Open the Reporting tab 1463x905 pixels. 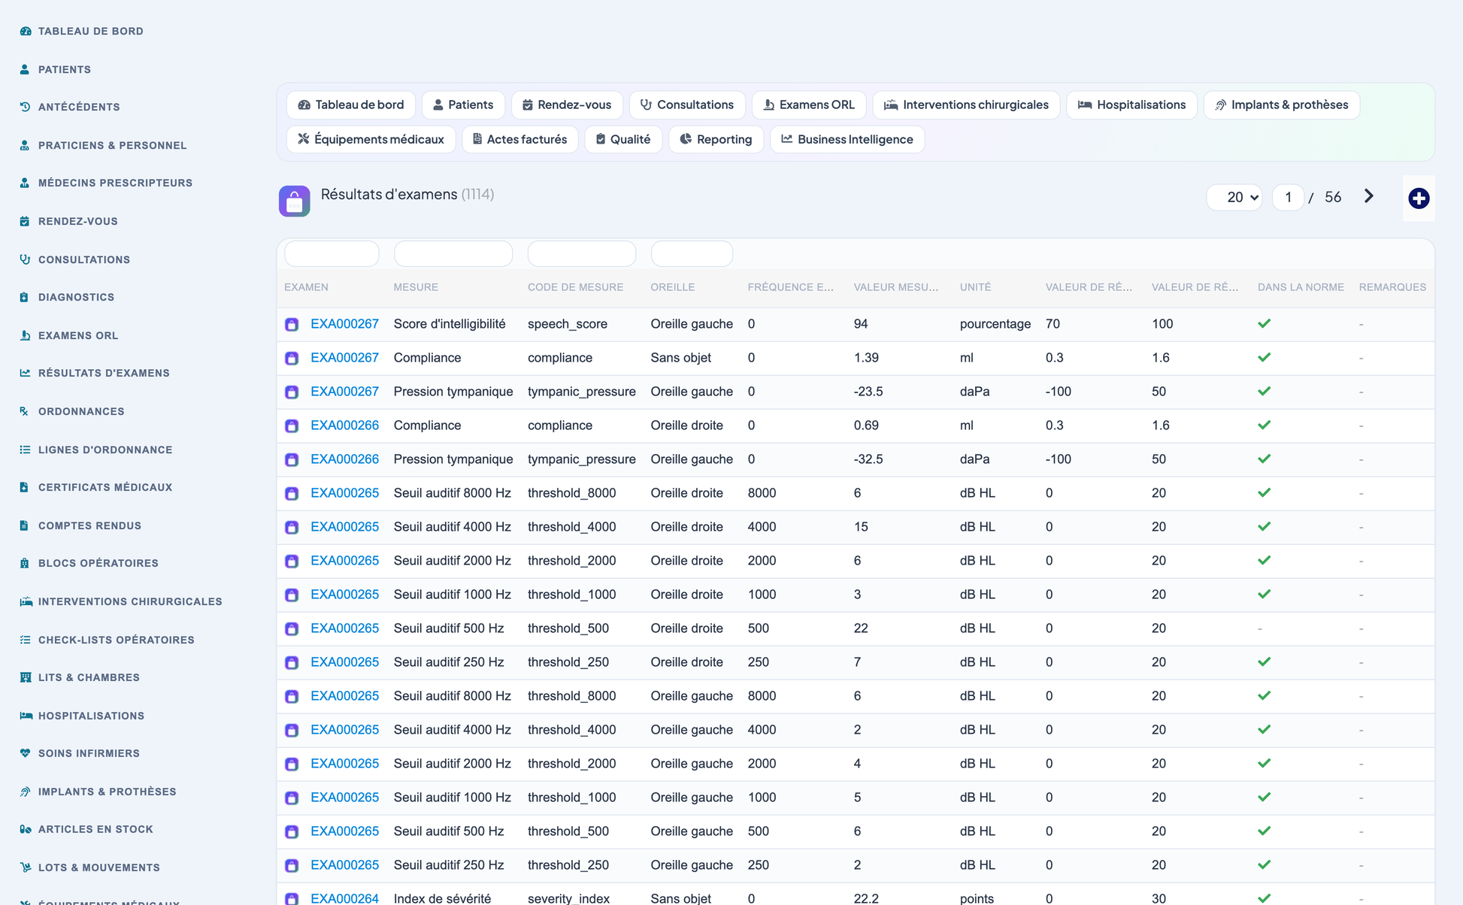pos(716,139)
